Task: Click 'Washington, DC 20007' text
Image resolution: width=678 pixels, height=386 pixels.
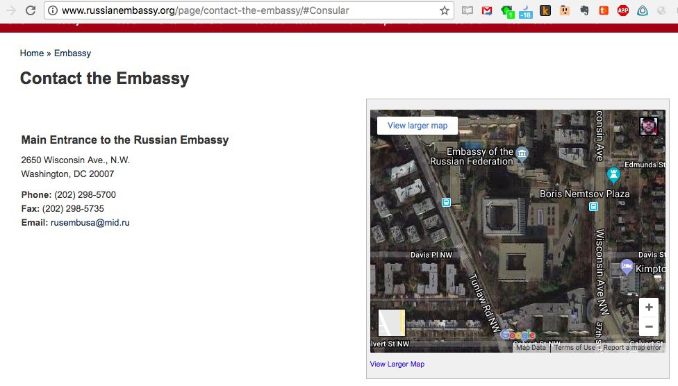Action: (67, 174)
